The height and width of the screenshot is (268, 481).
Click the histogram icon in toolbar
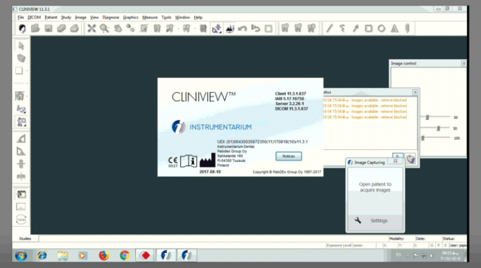(x=230, y=28)
